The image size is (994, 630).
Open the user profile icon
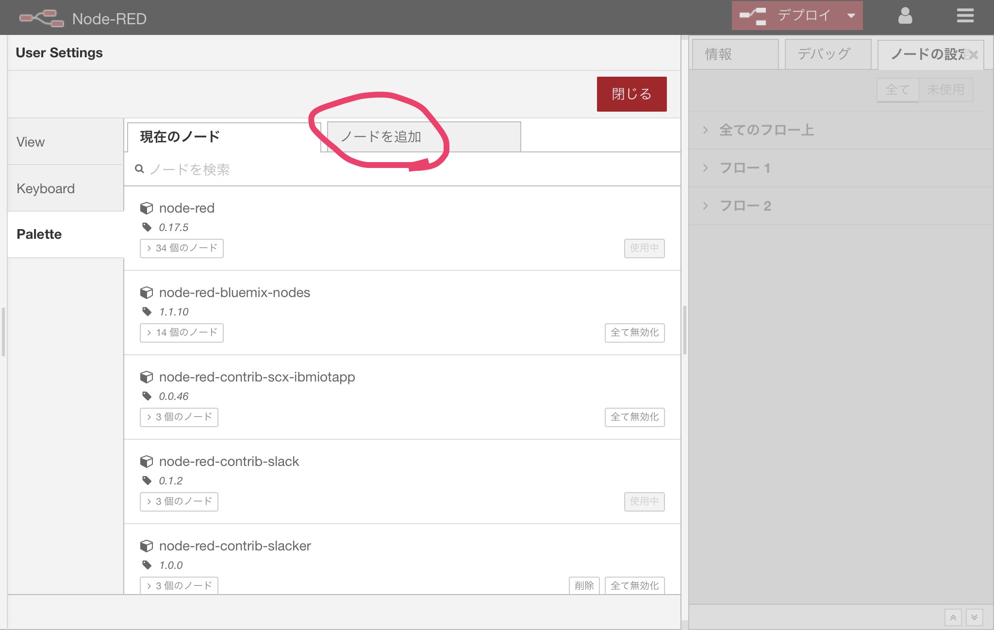click(x=904, y=16)
